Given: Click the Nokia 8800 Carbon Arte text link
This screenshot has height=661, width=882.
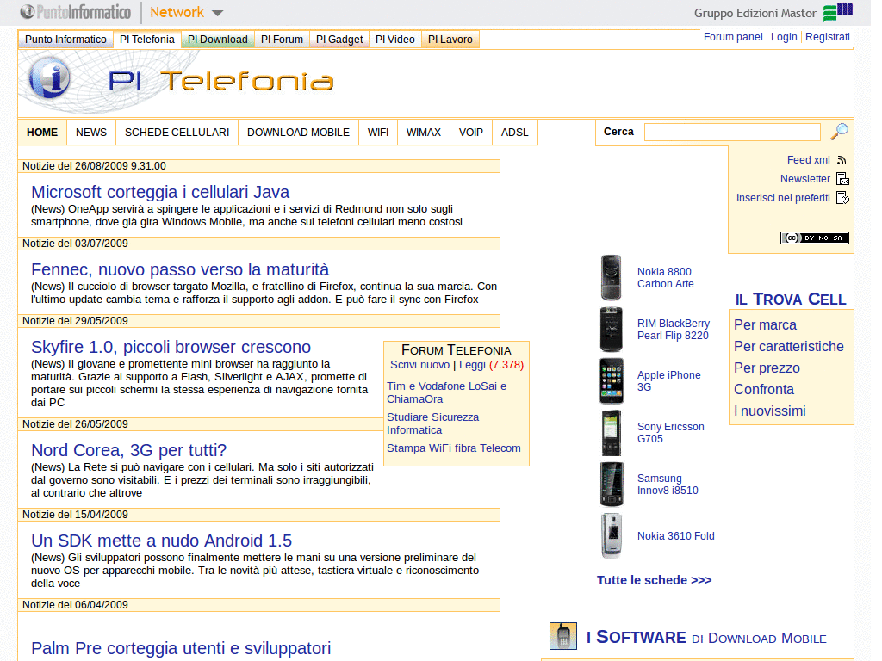Looking at the screenshot, I should (666, 278).
